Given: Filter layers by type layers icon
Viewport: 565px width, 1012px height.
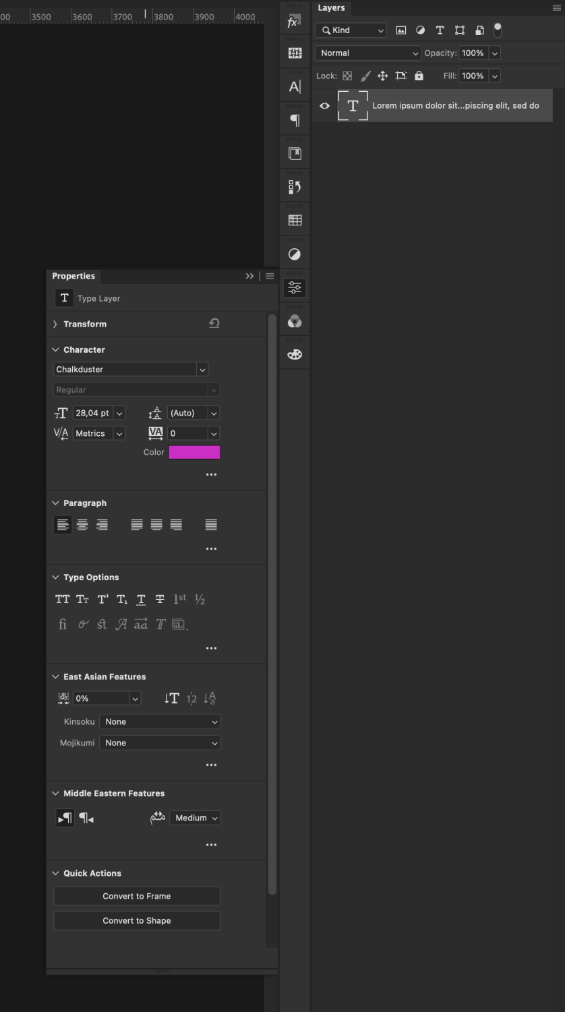Looking at the screenshot, I should pyautogui.click(x=440, y=30).
